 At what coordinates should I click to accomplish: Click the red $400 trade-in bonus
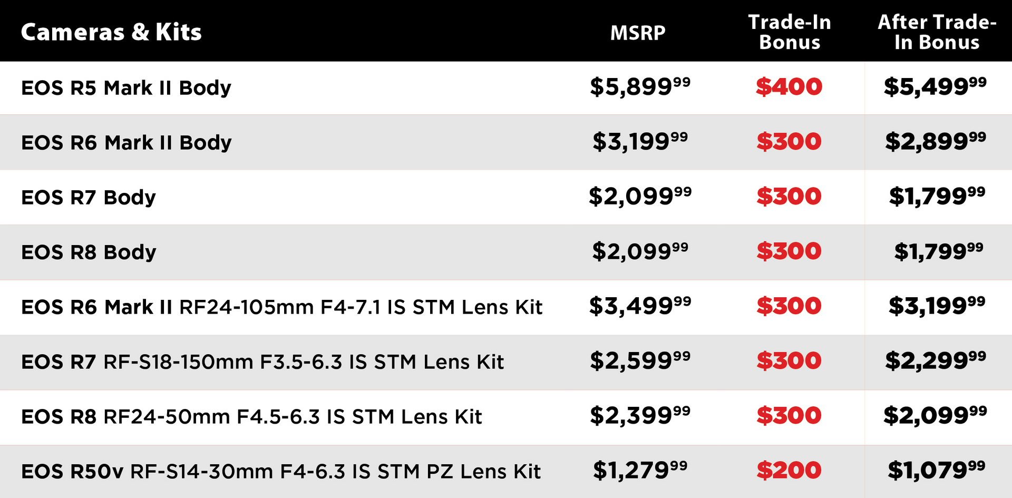pyautogui.click(x=789, y=86)
